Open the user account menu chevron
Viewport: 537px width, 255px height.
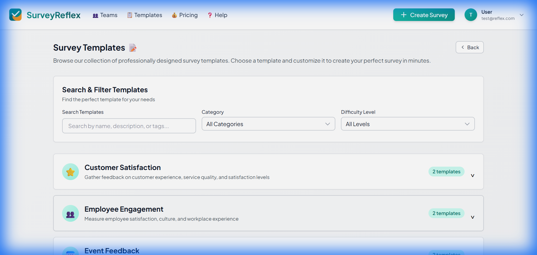[522, 15]
